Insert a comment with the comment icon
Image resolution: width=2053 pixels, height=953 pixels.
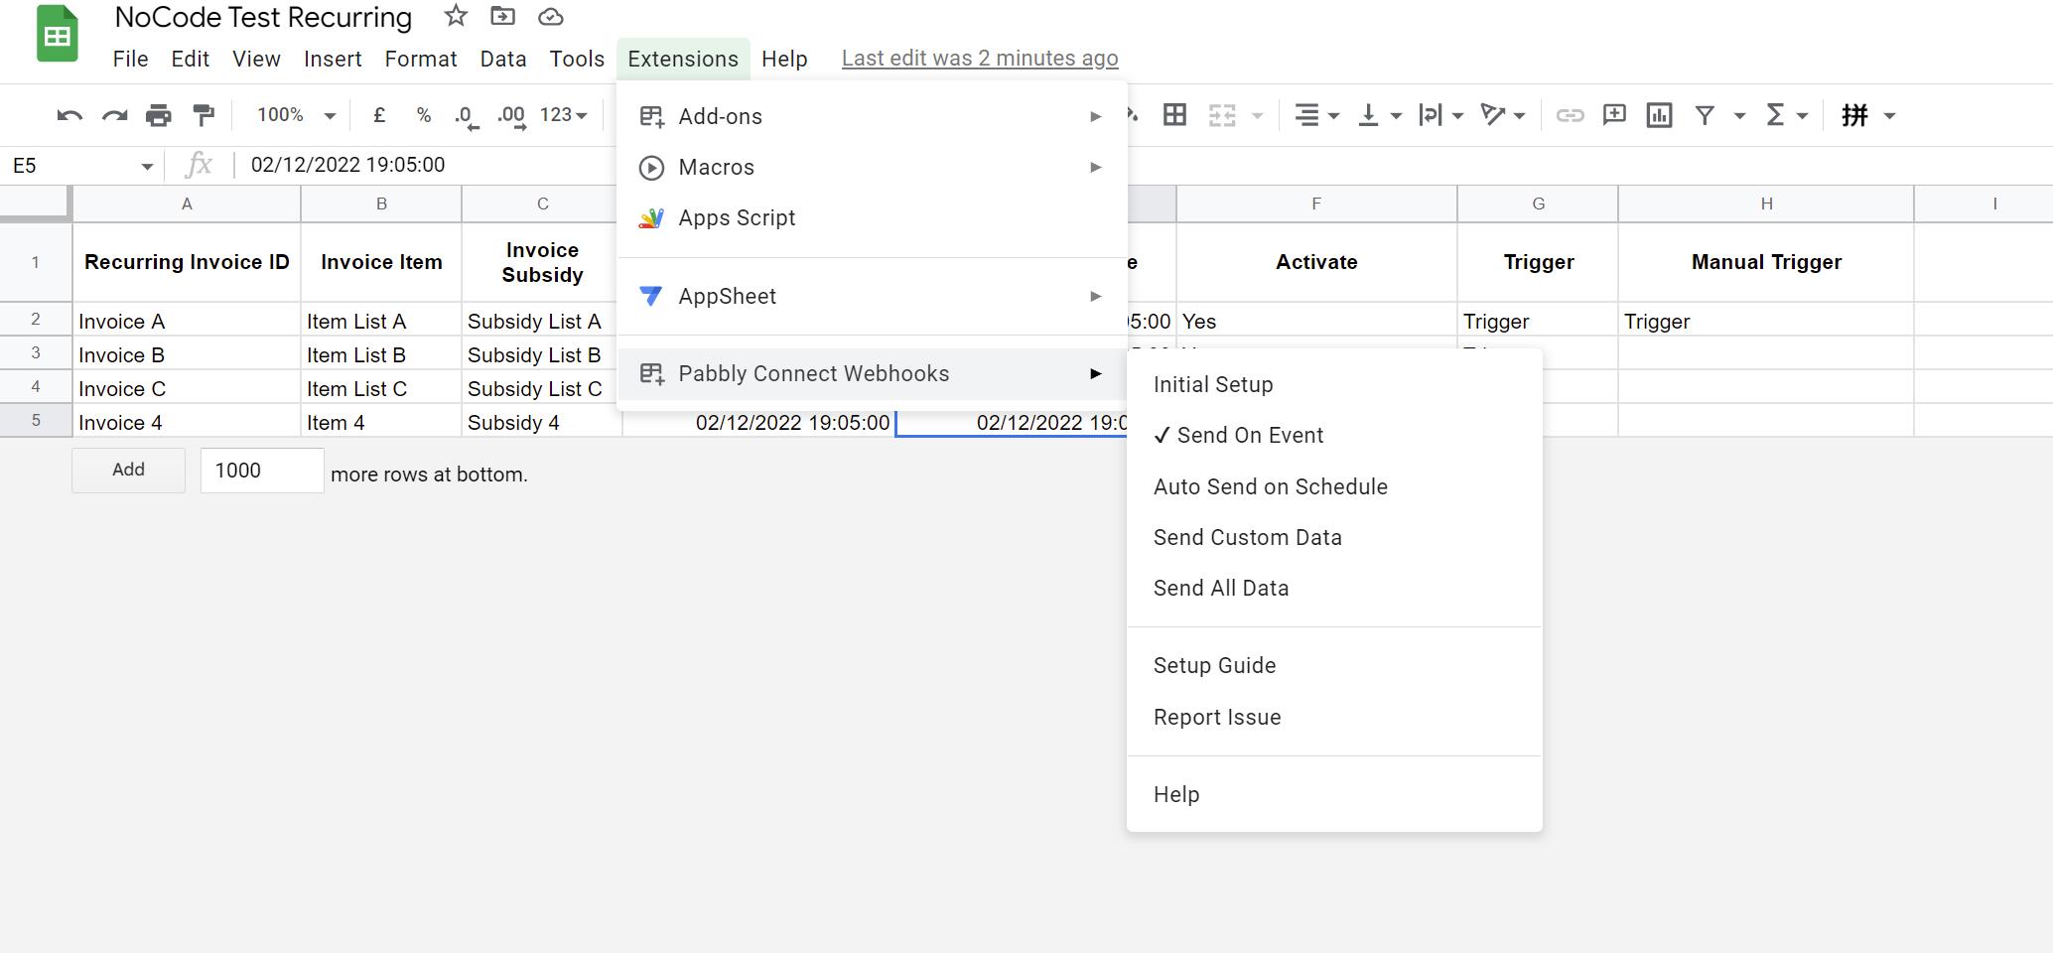[1614, 115]
